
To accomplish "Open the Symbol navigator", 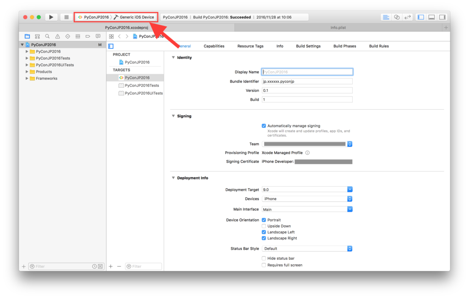I will tap(38, 37).
